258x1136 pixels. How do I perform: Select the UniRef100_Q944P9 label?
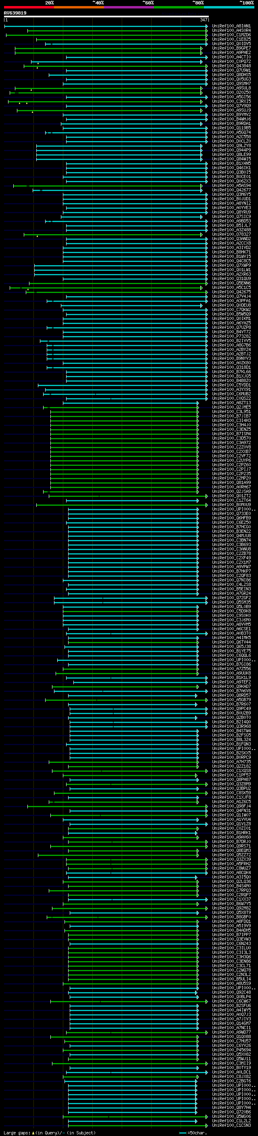pos(231,150)
